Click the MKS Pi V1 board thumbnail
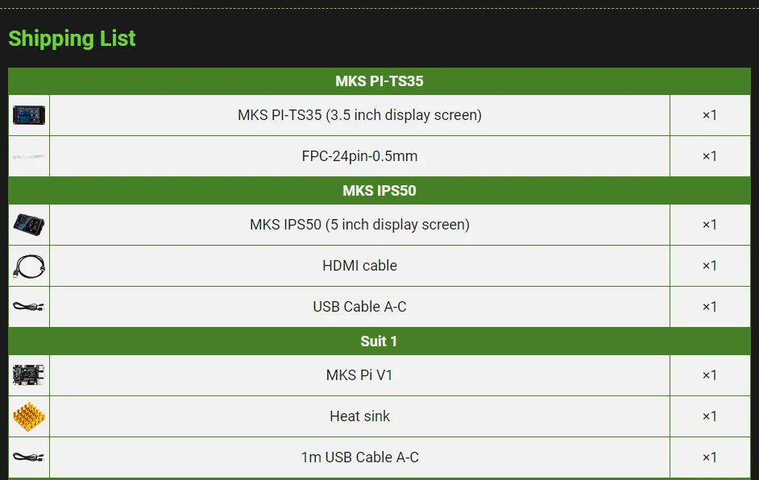The width and height of the screenshot is (759, 480). [29, 375]
